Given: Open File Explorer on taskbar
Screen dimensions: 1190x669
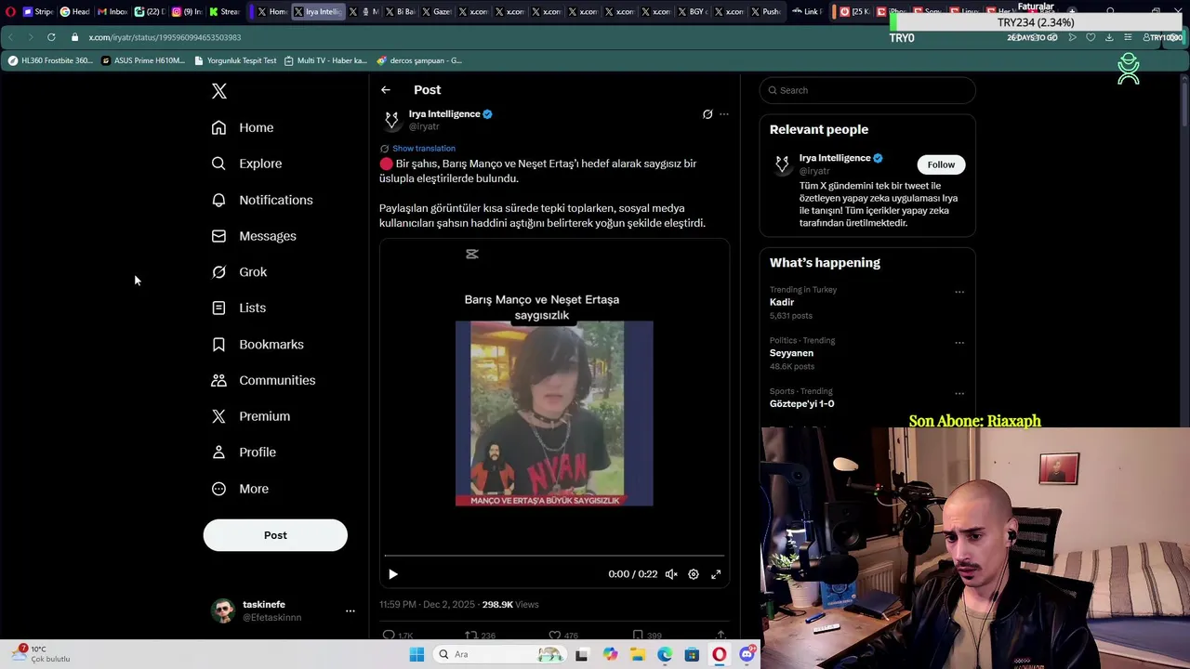Looking at the screenshot, I should pyautogui.click(x=638, y=655).
